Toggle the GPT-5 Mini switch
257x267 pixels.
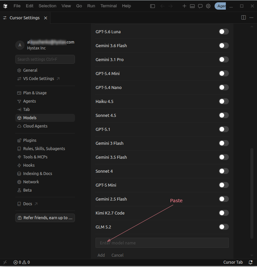pos(224,185)
